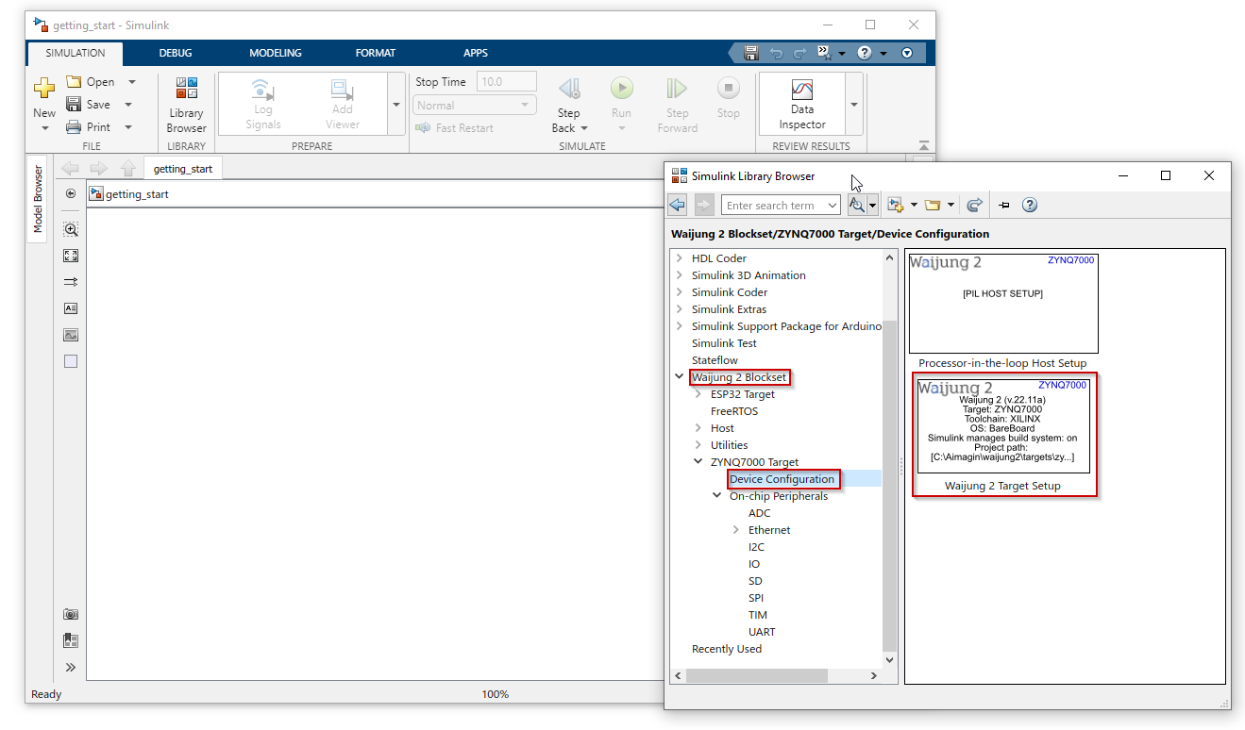Switch to the FORMAT ribbon tab

pyautogui.click(x=376, y=53)
